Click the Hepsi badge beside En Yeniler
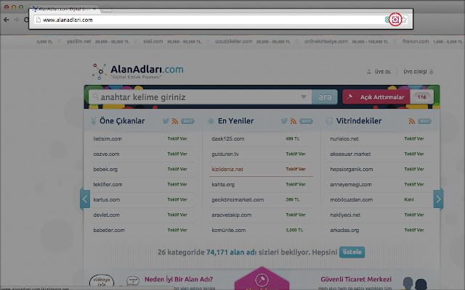 (x=306, y=121)
